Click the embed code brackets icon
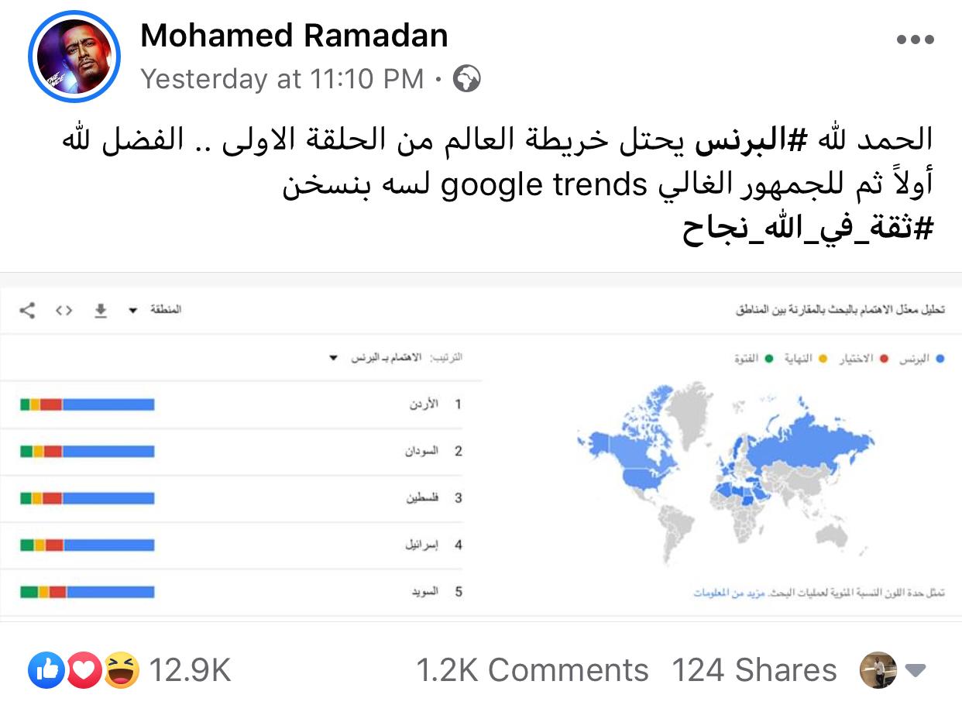This screenshot has height=712, width=962. point(64,311)
